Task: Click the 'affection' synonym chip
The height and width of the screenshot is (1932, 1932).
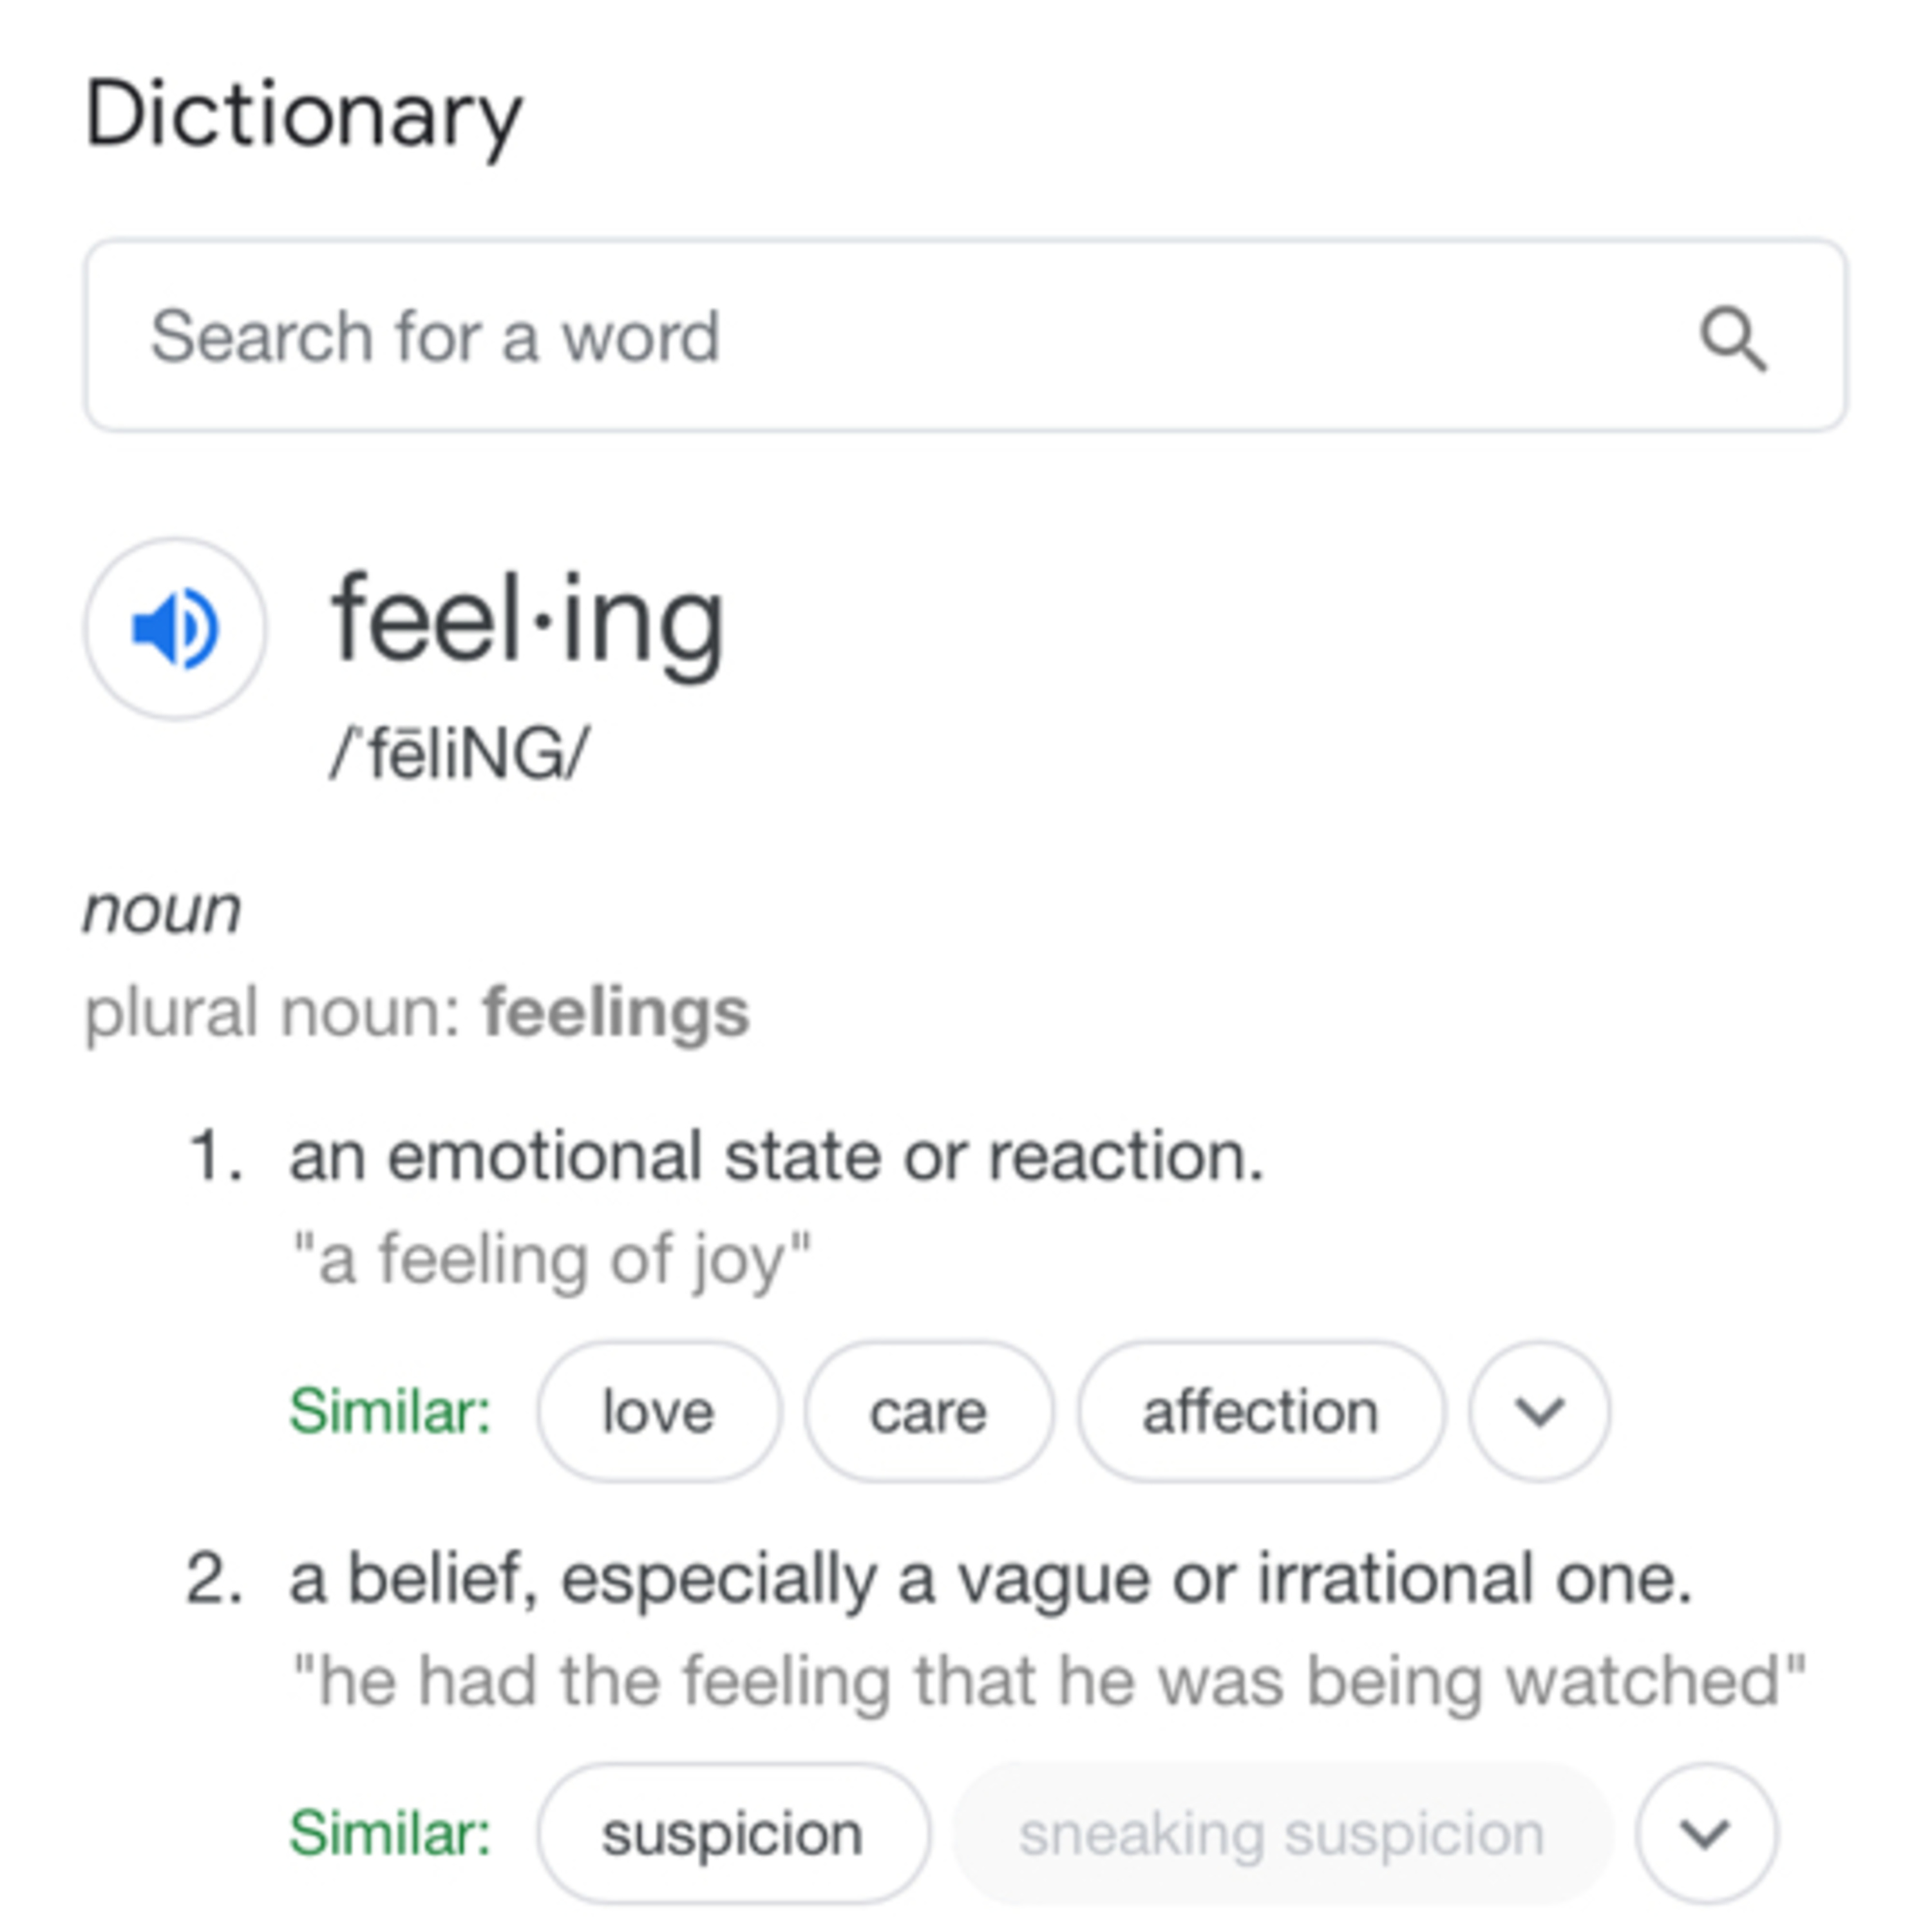Action: pos(1260,1412)
